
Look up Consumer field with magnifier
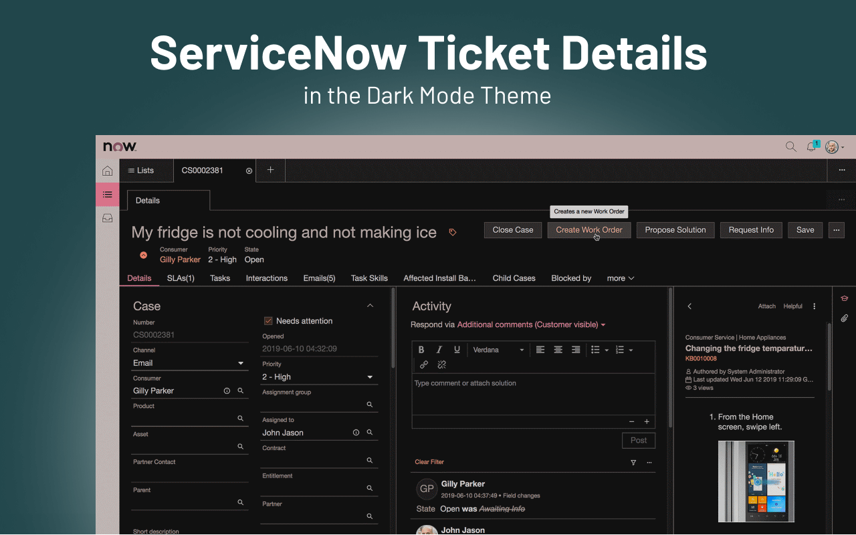(x=241, y=391)
